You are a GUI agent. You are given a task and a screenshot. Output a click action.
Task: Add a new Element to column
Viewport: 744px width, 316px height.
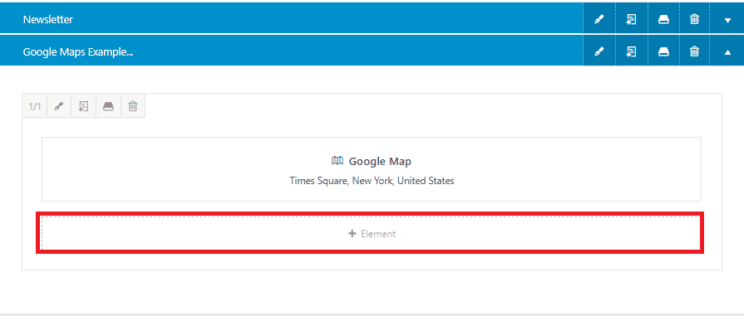(371, 233)
